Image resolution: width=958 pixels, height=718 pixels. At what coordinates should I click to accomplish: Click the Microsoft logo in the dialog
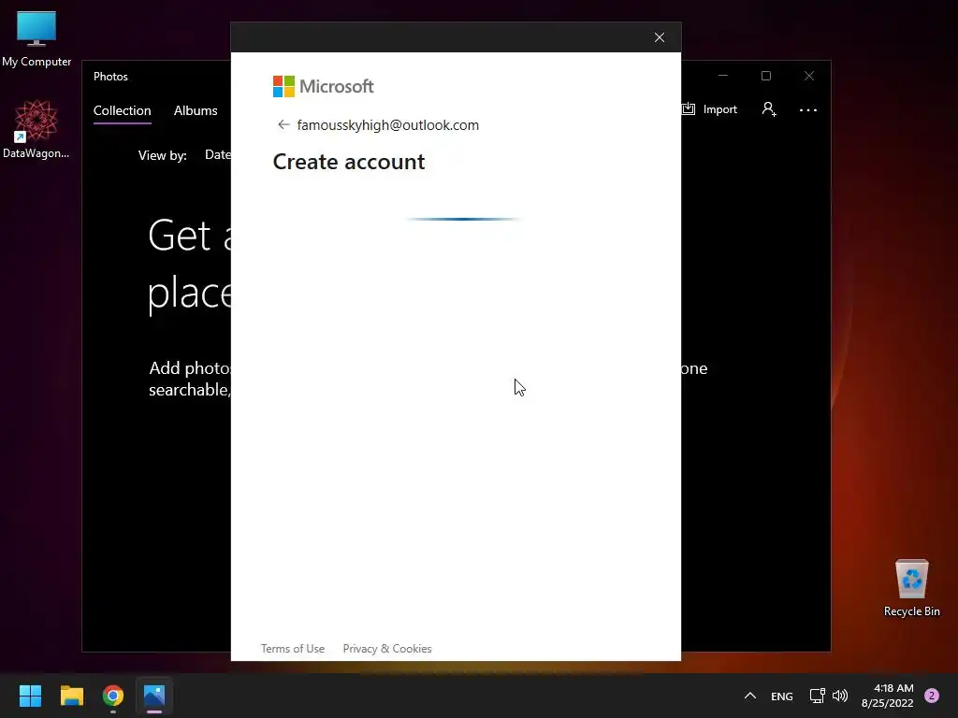pyautogui.click(x=323, y=87)
